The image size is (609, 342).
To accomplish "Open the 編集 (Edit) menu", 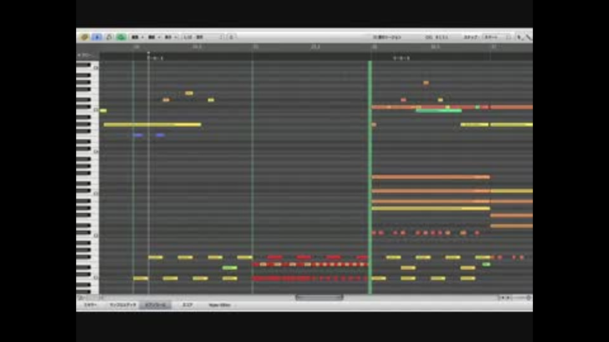I will (x=137, y=37).
